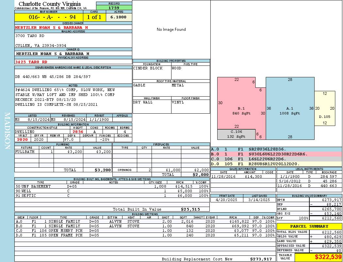Select map number 016- -A- - - 94
Screen dimensions: 343x262
coord(52,17)
